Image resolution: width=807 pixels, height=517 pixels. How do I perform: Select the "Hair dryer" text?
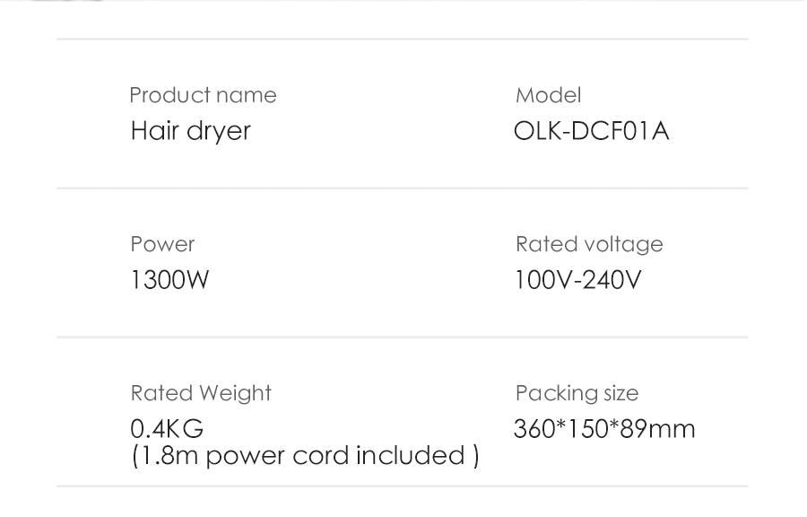tap(191, 131)
